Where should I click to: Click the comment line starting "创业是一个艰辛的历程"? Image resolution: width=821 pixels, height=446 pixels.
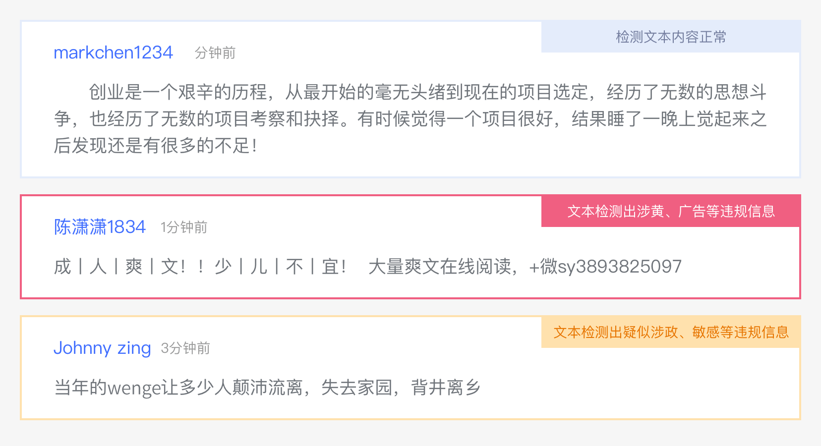pyautogui.click(x=427, y=92)
